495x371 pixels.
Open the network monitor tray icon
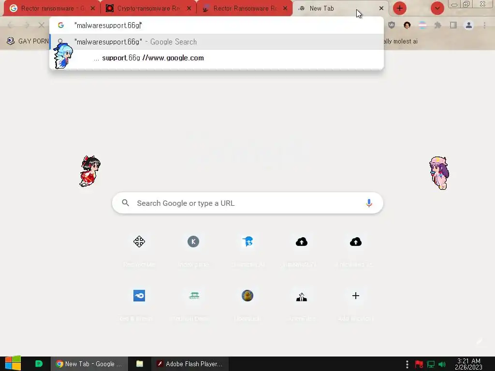[x=431, y=364]
